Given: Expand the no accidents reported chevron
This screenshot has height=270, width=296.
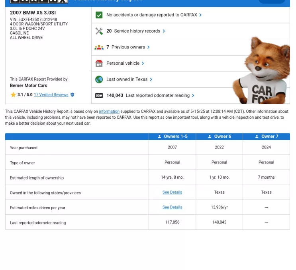Looking at the screenshot, I should point(200,15).
